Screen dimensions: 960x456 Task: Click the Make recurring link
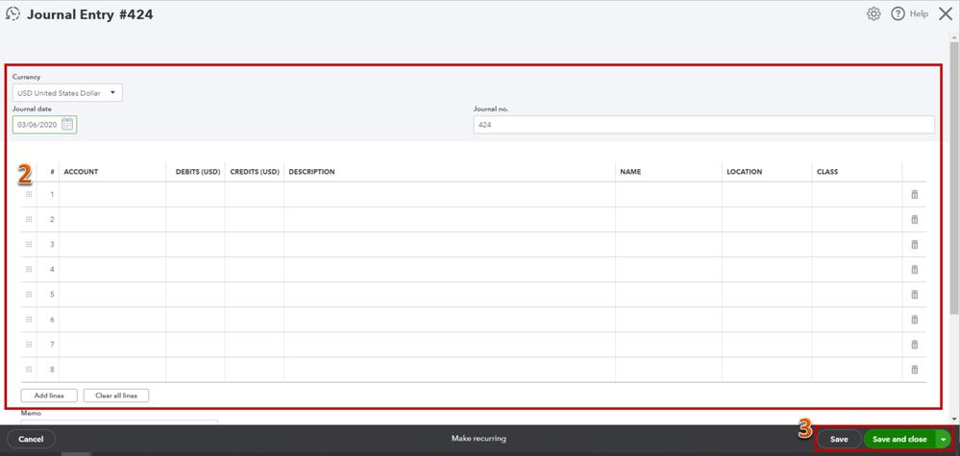tap(479, 439)
